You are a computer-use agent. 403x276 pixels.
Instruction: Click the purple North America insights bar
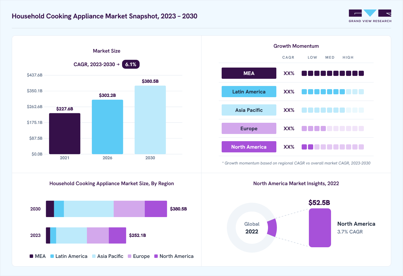(x=320, y=228)
